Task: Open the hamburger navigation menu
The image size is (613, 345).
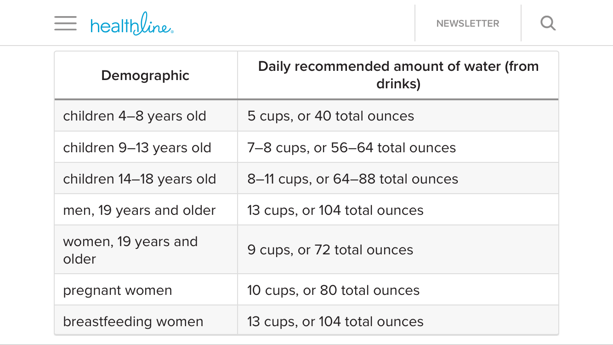Action: tap(65, 23)
